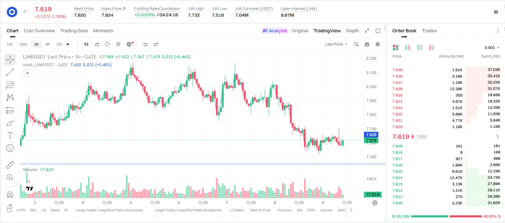Select the text annotation tool

point(10,135)
